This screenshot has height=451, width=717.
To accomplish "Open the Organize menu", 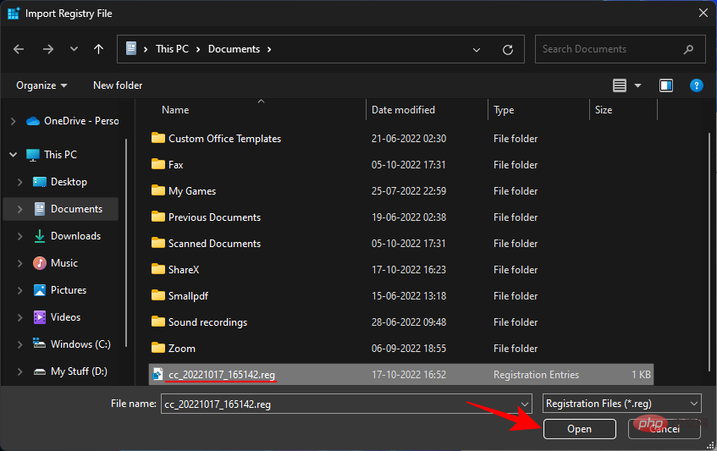I will point(41,85).
